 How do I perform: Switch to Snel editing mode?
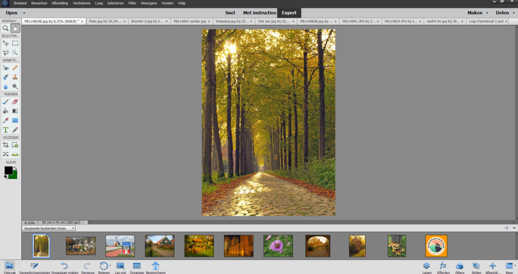click(229, 13)
